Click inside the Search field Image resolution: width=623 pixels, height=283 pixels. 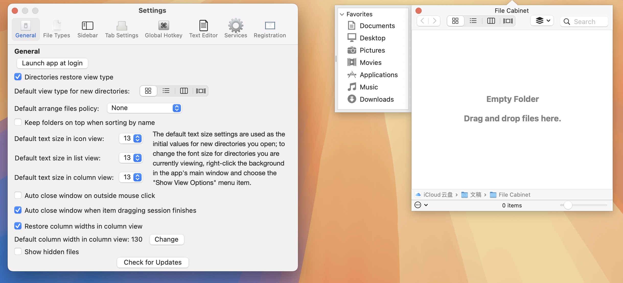(588, 21)
